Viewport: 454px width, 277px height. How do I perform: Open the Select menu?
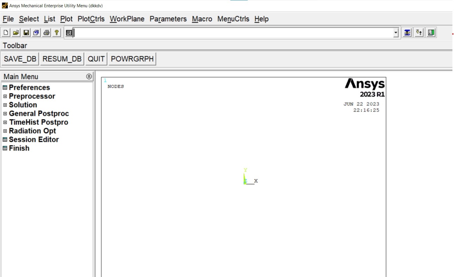coord(29,19)
